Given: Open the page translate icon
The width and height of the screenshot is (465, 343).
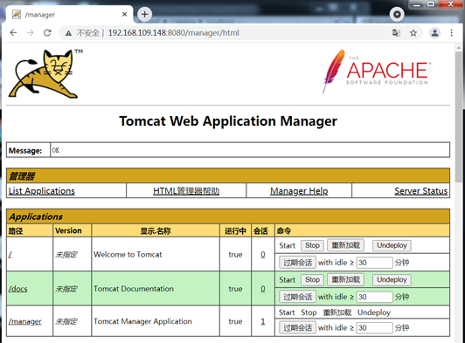Looking at the screenshot, I should coord(396,32).
